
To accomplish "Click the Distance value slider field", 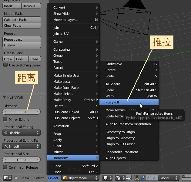I will [21, 112].
